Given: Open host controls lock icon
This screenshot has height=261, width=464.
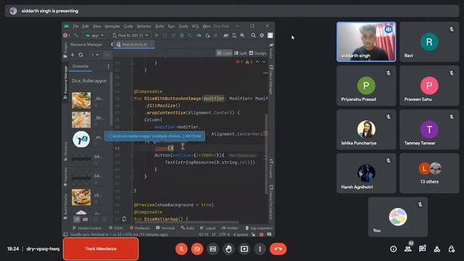Looking at the screenshot, I should pos(451,249).
